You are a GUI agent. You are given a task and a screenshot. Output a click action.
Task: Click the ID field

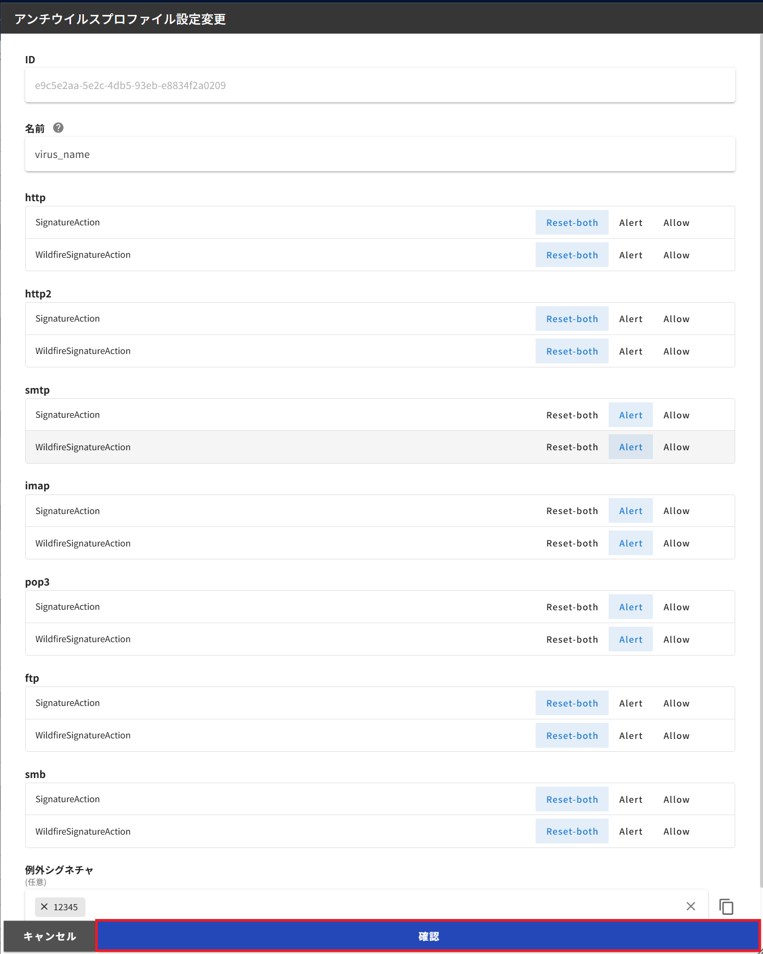380,85
